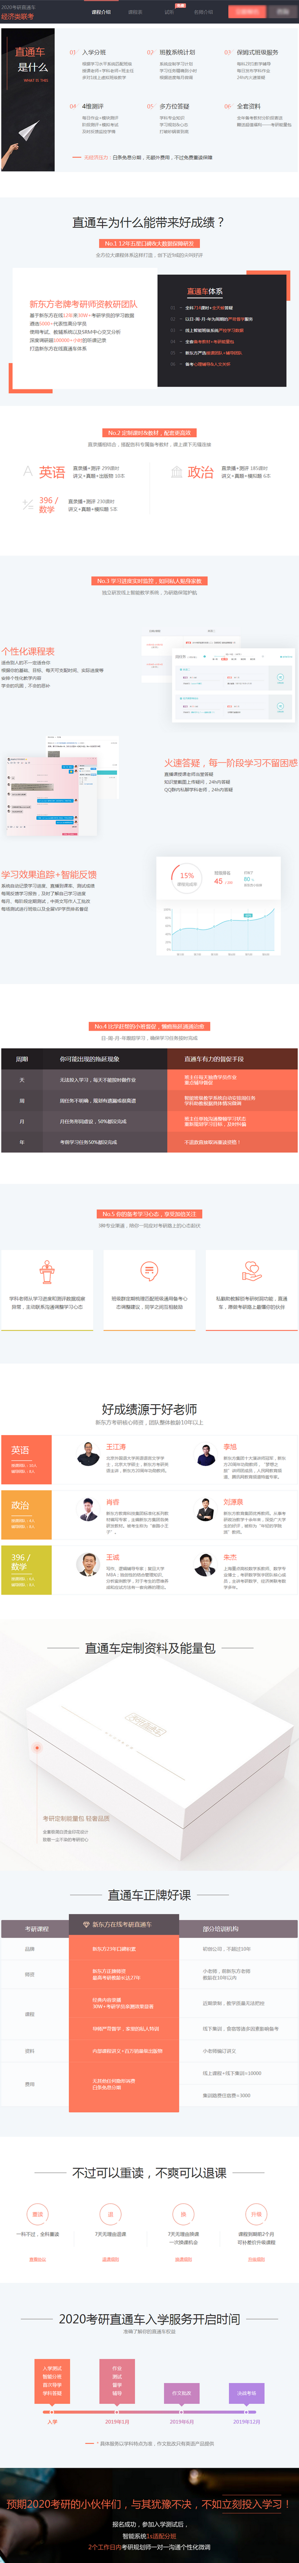Click the 02 班教系统计划 feature heading
The image size is (299, 2563).
(x=171, y=53)
